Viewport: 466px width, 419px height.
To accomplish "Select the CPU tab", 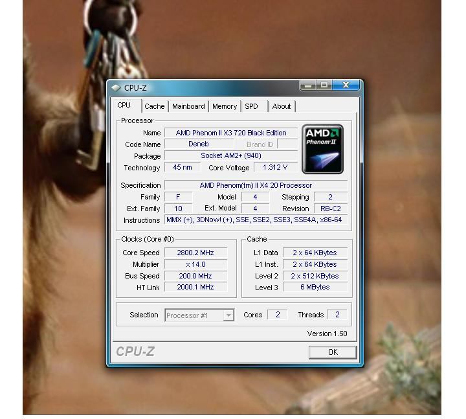I will click(x=126, y=105).
